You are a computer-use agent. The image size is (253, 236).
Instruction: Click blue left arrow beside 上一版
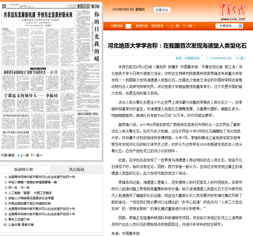(18, 155)
